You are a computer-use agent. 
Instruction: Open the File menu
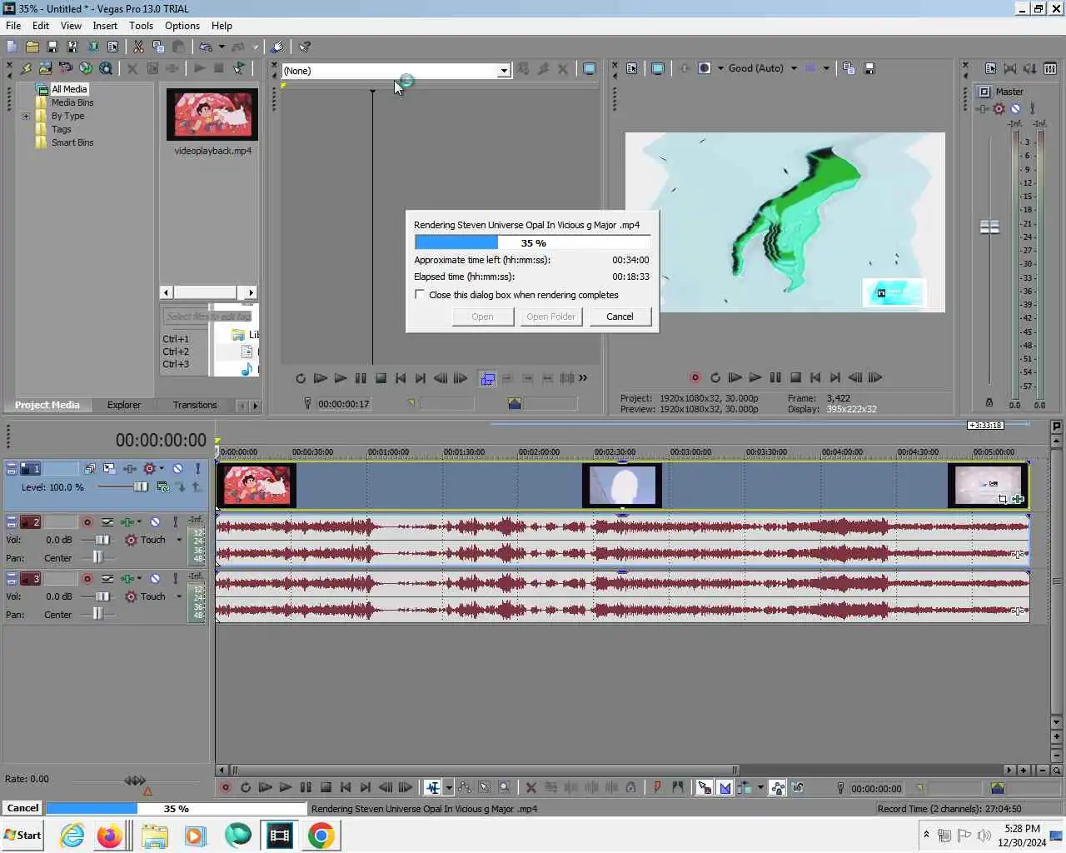pyautogui.click(x=13, y=26)
